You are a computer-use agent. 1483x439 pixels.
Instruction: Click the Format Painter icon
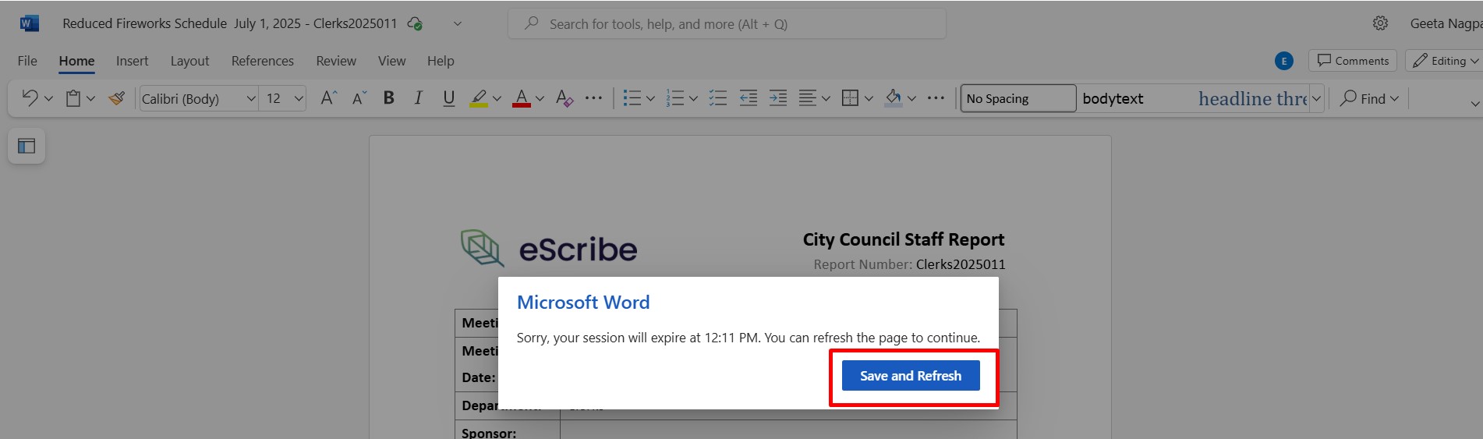point(117,98)
